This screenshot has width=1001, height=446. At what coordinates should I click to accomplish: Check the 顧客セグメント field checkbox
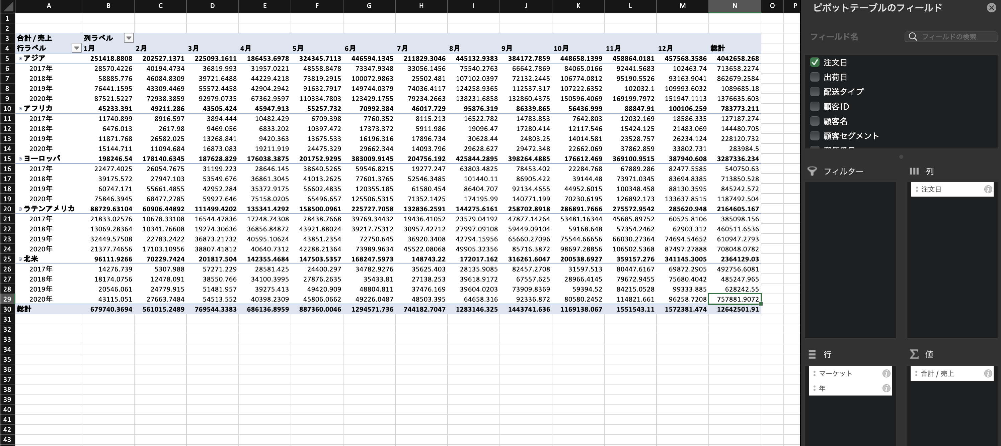pyautogui.click(x=815, y=136)
